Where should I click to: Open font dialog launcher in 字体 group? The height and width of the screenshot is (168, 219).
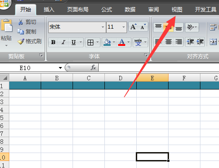pyautogui.click(x=146, y=55)
